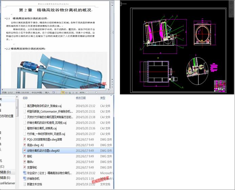235x190 pixels.
Task: Zoom in with the plus button in Word
Action: tap(109, 92)
